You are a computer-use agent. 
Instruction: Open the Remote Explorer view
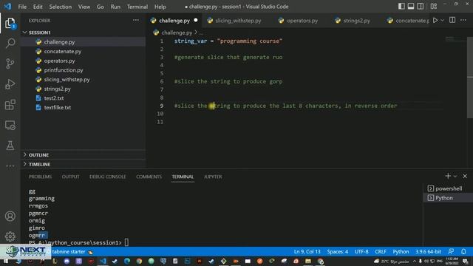click(10, 125)
